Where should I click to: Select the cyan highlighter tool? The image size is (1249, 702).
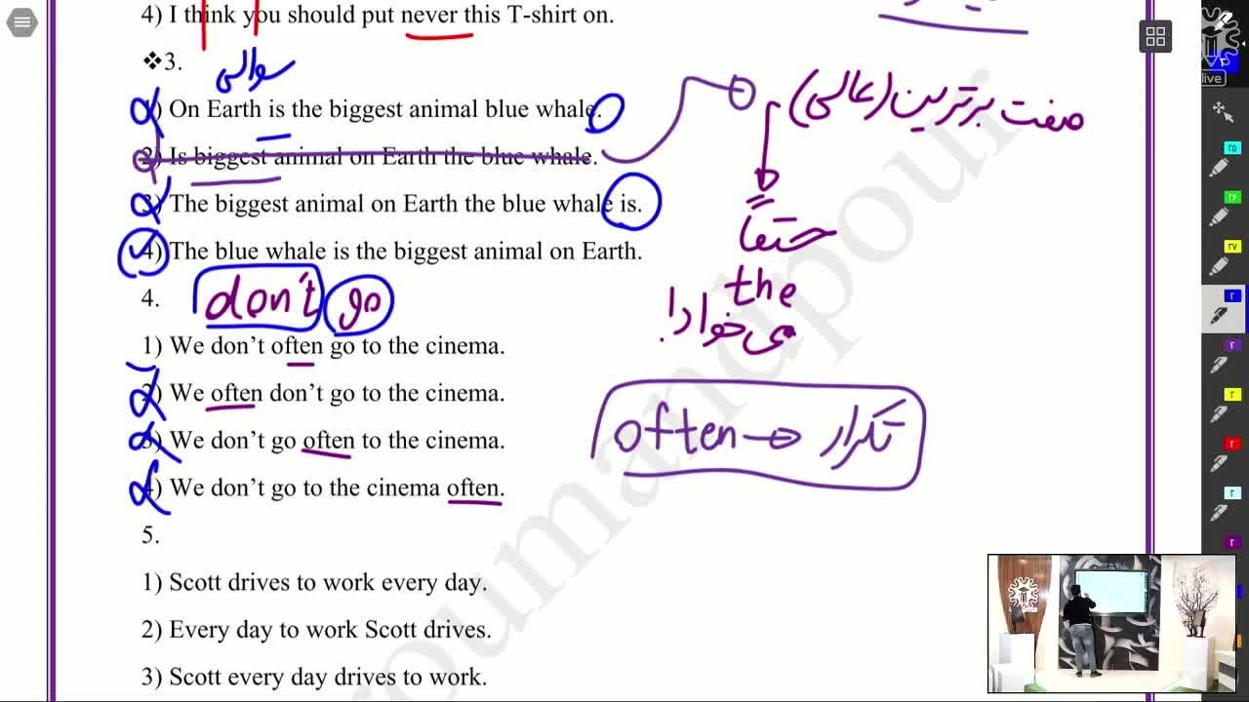[x=1222, y=163]
